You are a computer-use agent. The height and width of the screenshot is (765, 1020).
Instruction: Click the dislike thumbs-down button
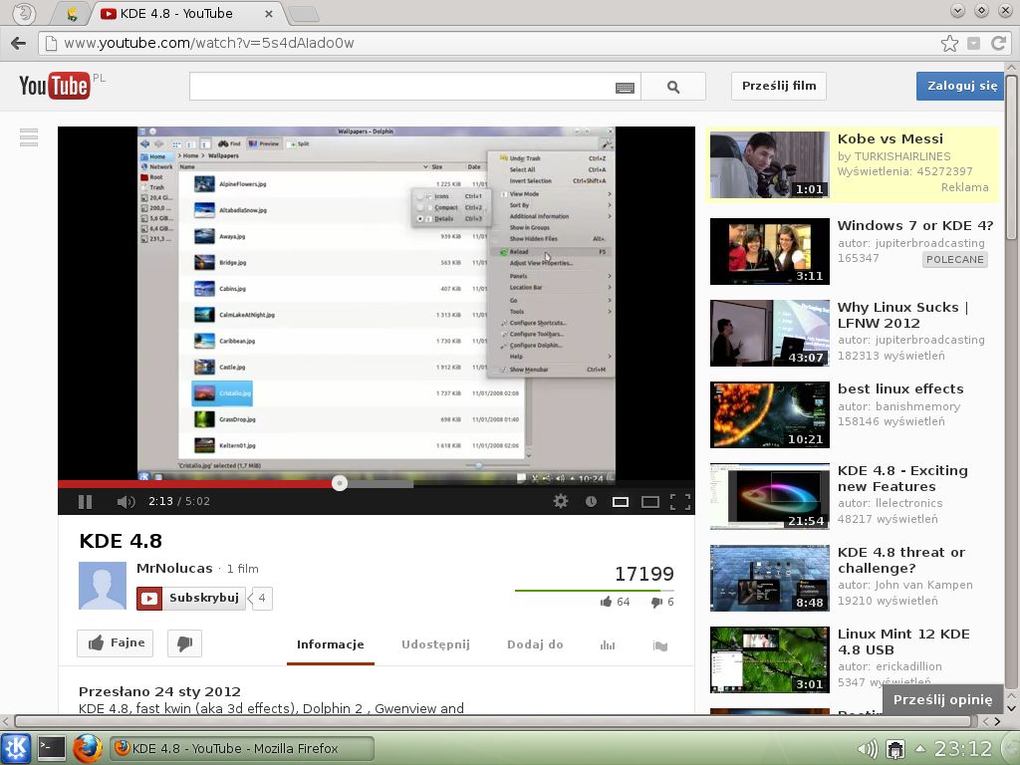(184, 643)
